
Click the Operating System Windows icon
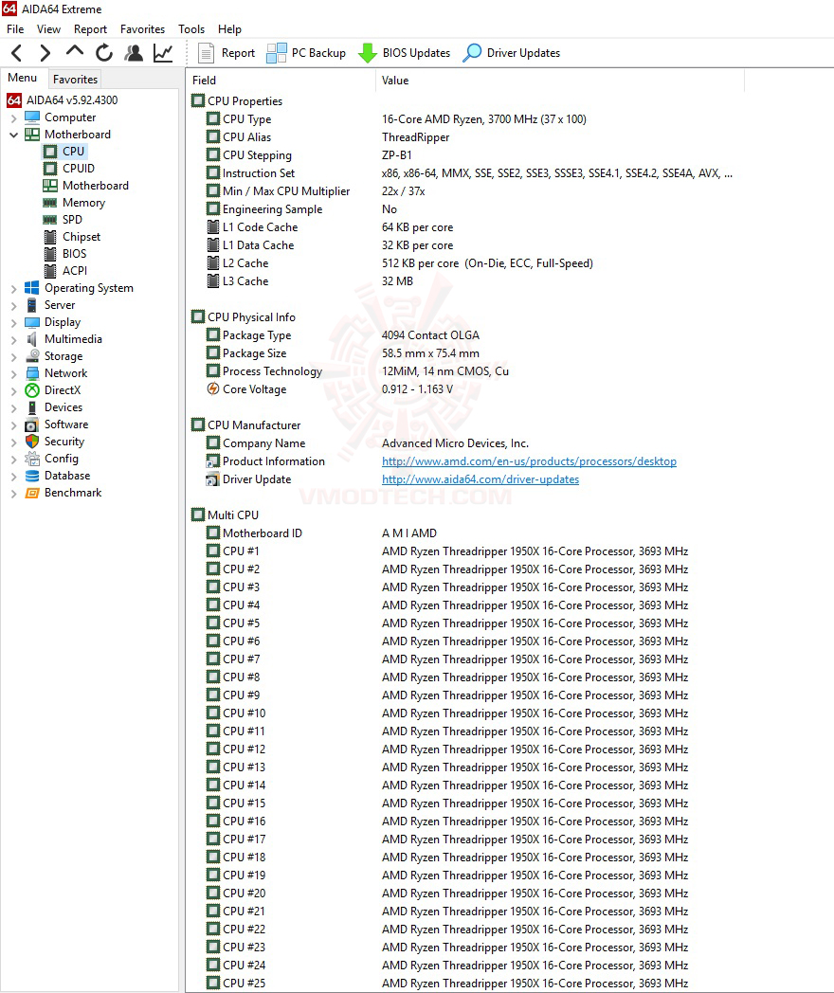[31, 288]
